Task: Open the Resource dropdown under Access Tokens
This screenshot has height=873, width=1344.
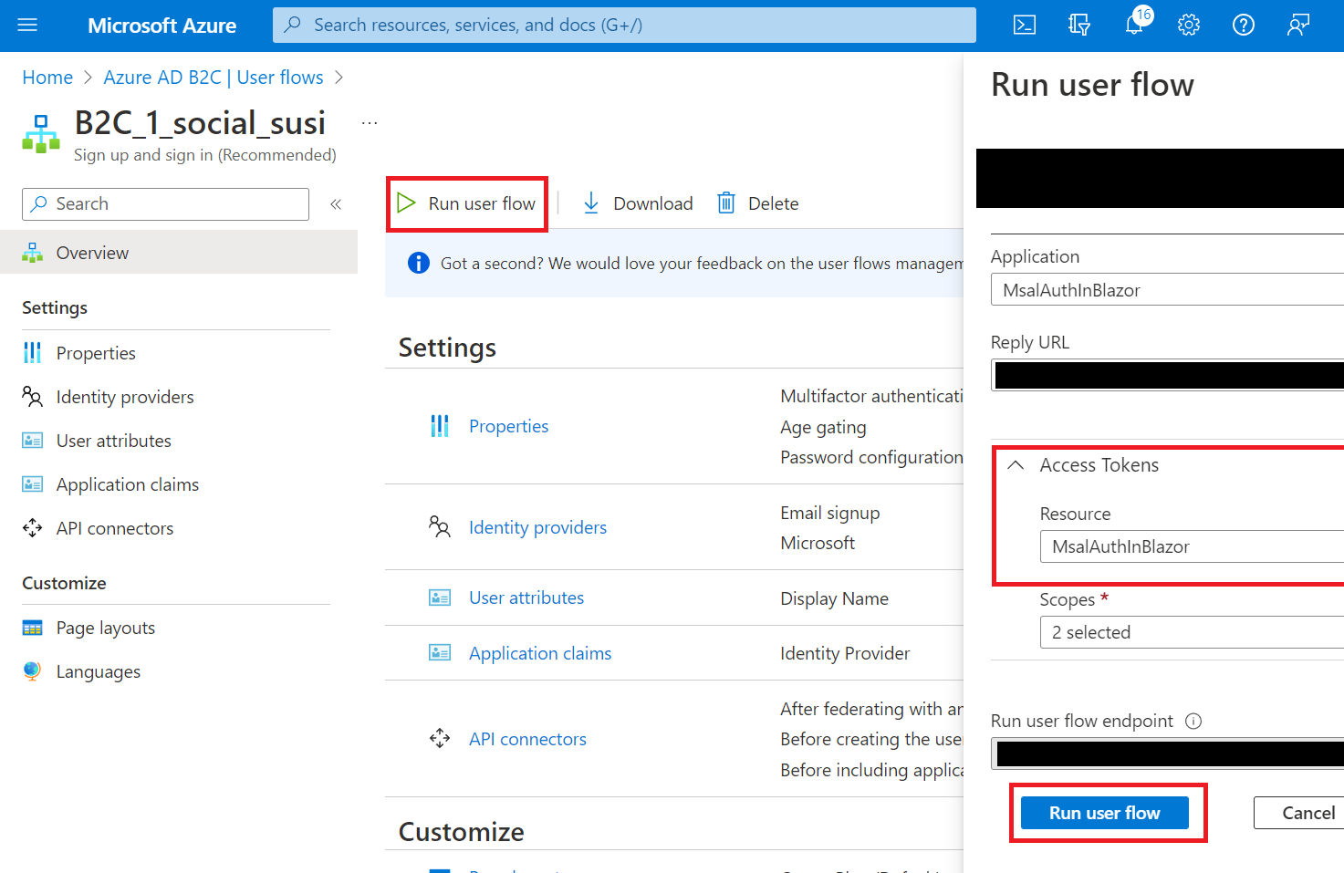Action: coord(1192,546)
